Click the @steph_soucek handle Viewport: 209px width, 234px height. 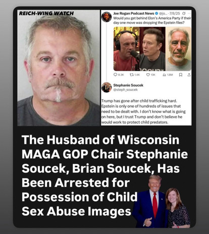[x=125, y=89]
